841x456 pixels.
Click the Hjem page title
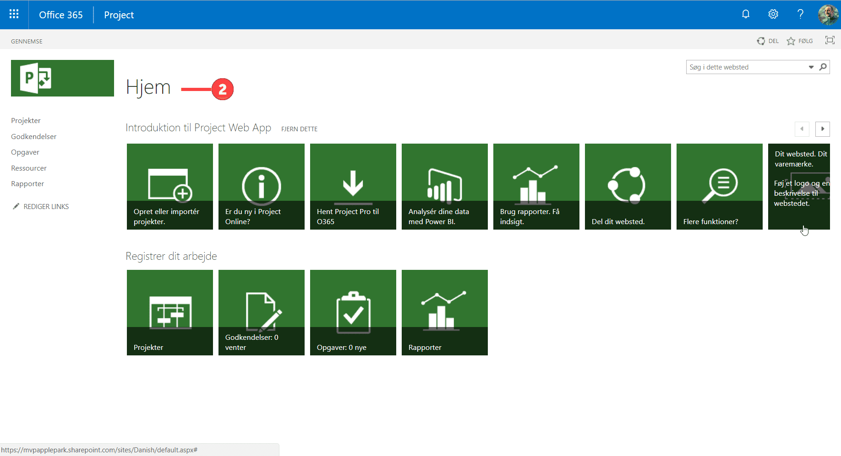(x=148, y=87)
